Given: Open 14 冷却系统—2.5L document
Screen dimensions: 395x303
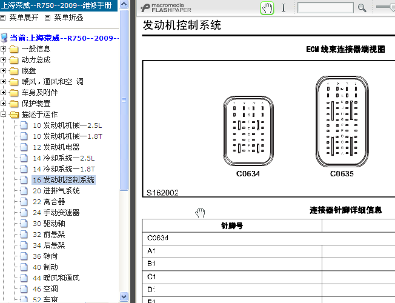Looking at the screenshot, I should point(64,158).
